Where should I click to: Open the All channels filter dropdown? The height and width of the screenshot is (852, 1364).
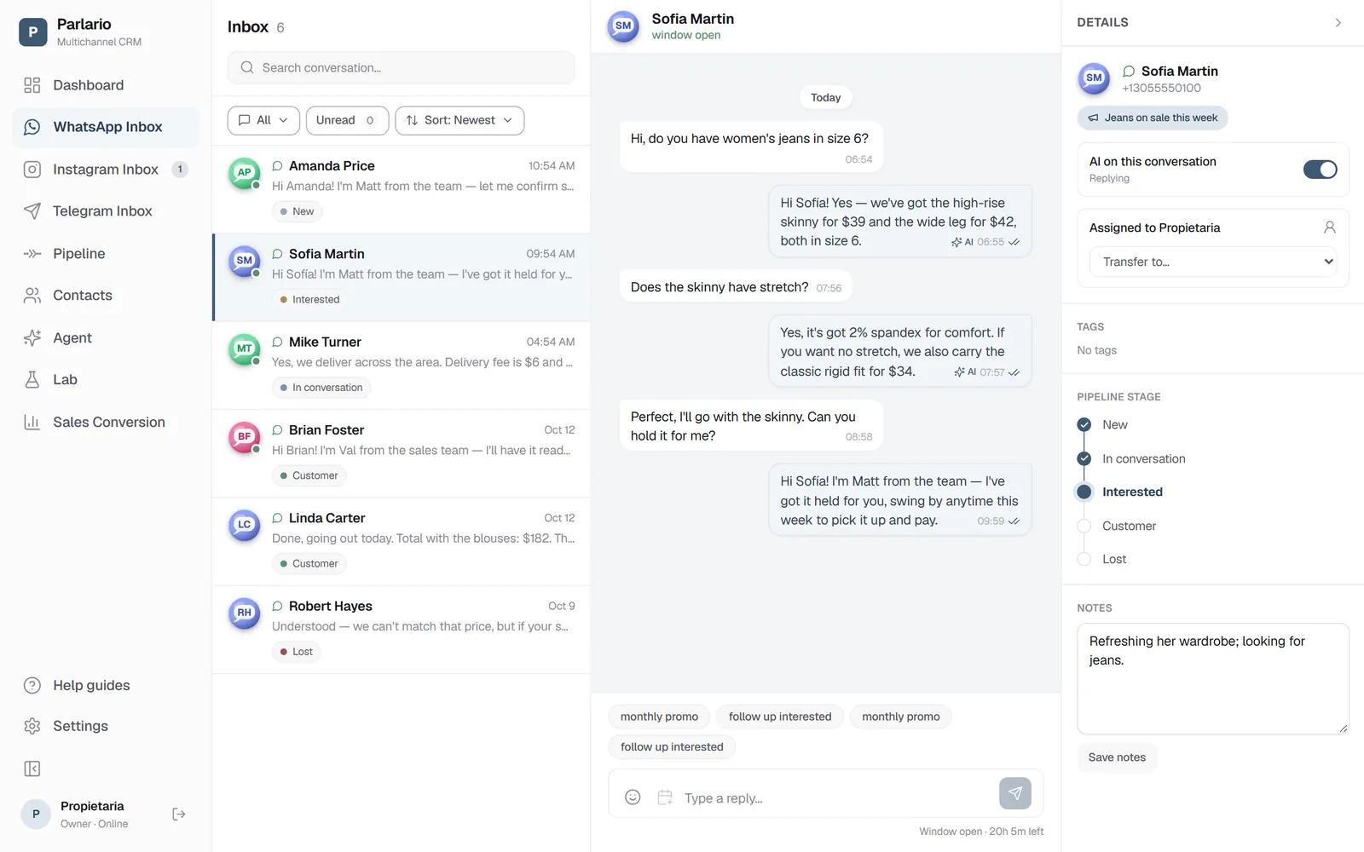(263, 120)
